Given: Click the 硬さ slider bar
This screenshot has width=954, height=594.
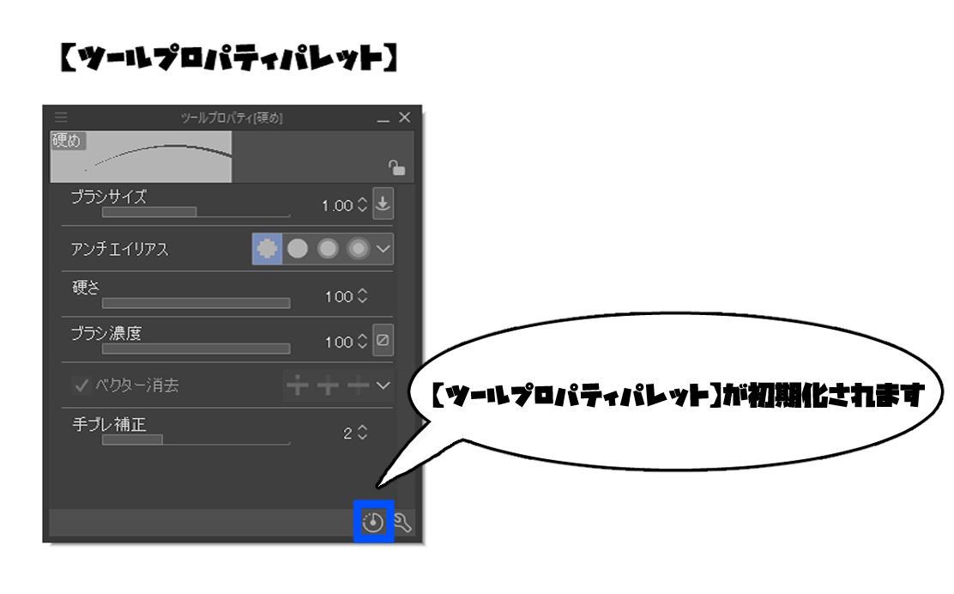Looking at the screenshot, I should click(196, 303).
